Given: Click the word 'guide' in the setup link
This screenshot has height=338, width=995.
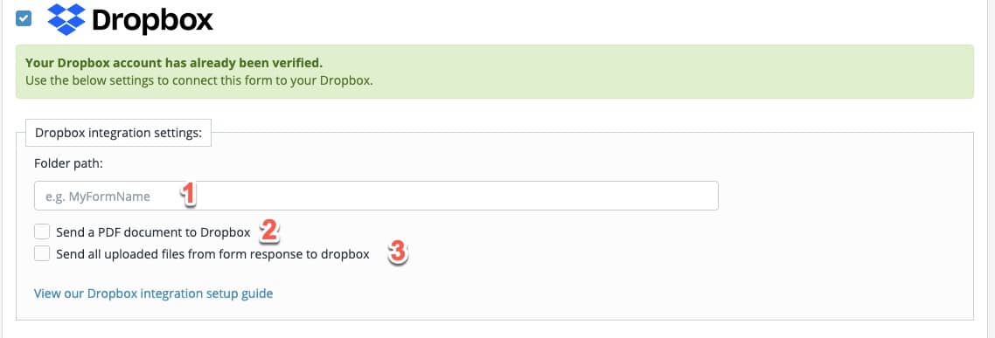Looking at the screenshot, I should click(257, 293).
